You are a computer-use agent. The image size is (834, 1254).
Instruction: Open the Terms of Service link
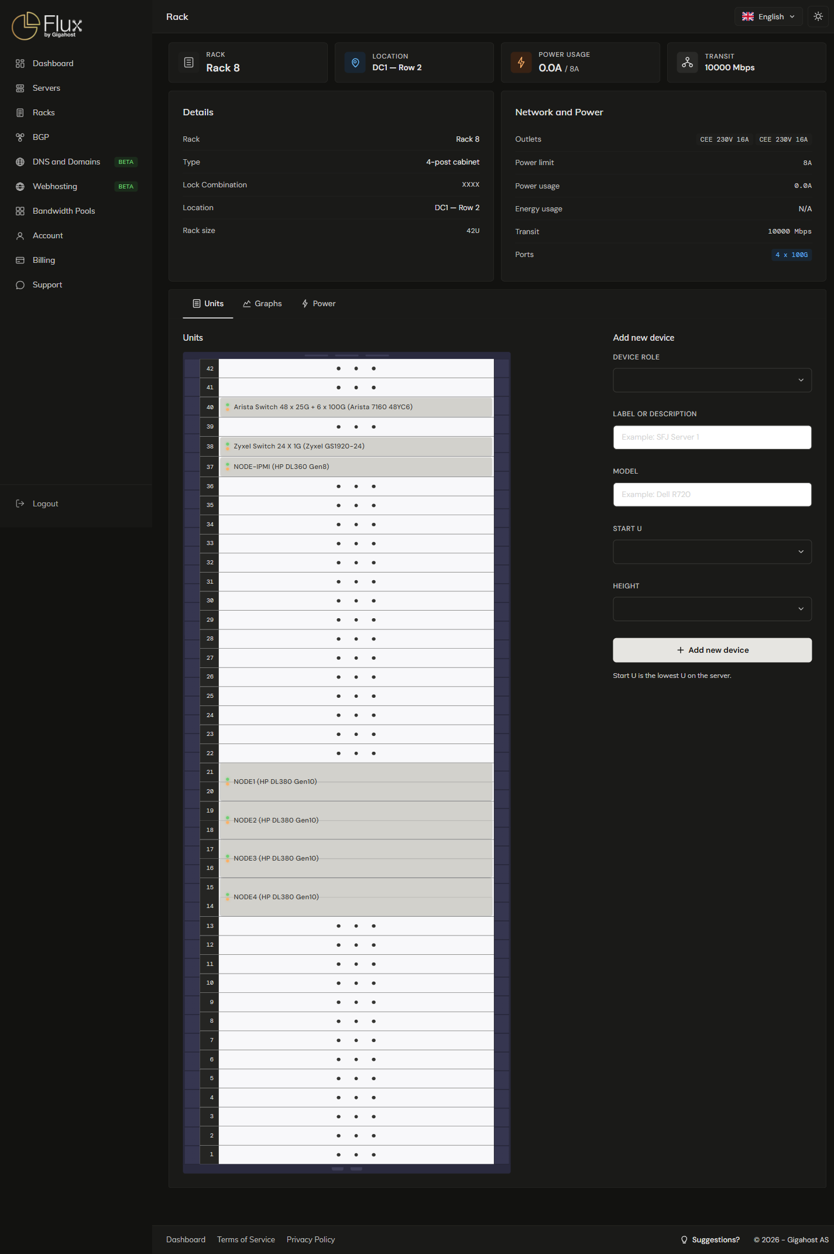(x=246, y=1239)
